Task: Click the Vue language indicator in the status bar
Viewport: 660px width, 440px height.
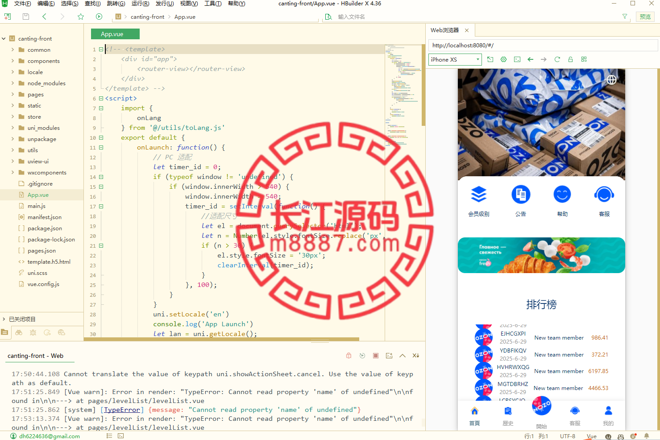Action: point(592,436)
